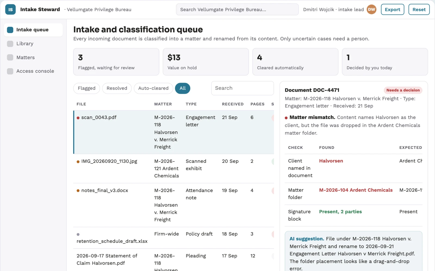The width and height of the screenshot is (435, 271).
Task: Open 2026-09-17 Statement of Claim Halvorsen.pdf
Action: point(107,260)
